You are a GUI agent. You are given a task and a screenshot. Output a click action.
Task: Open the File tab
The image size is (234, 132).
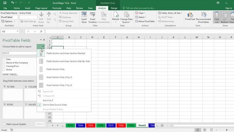5,8
